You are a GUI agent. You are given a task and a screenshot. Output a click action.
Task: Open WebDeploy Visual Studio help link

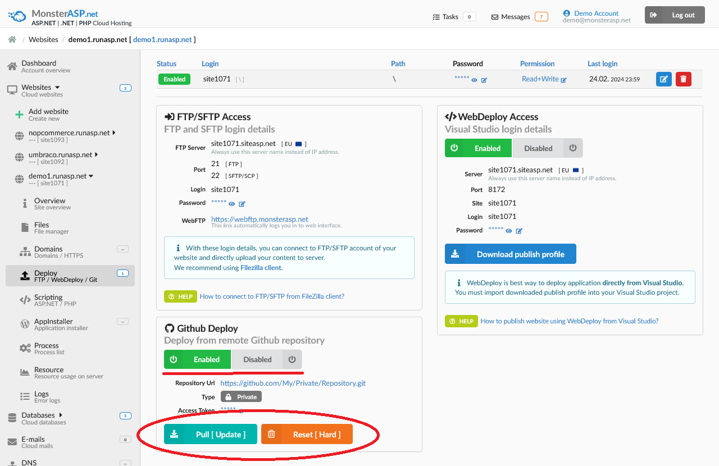click(x=570, y=321)
